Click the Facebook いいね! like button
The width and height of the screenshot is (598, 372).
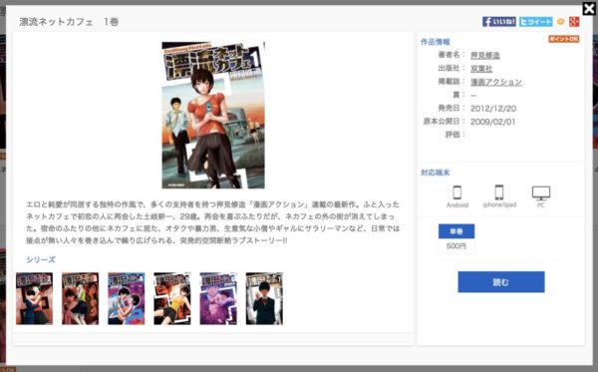[x=499, y=22]
